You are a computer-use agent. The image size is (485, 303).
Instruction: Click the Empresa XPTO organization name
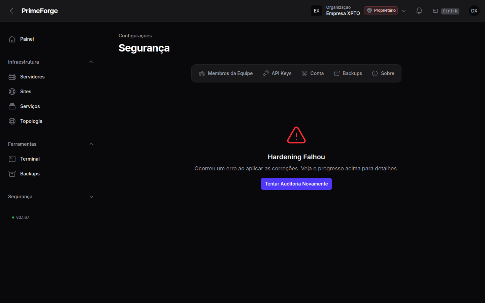tap(343, 13)
